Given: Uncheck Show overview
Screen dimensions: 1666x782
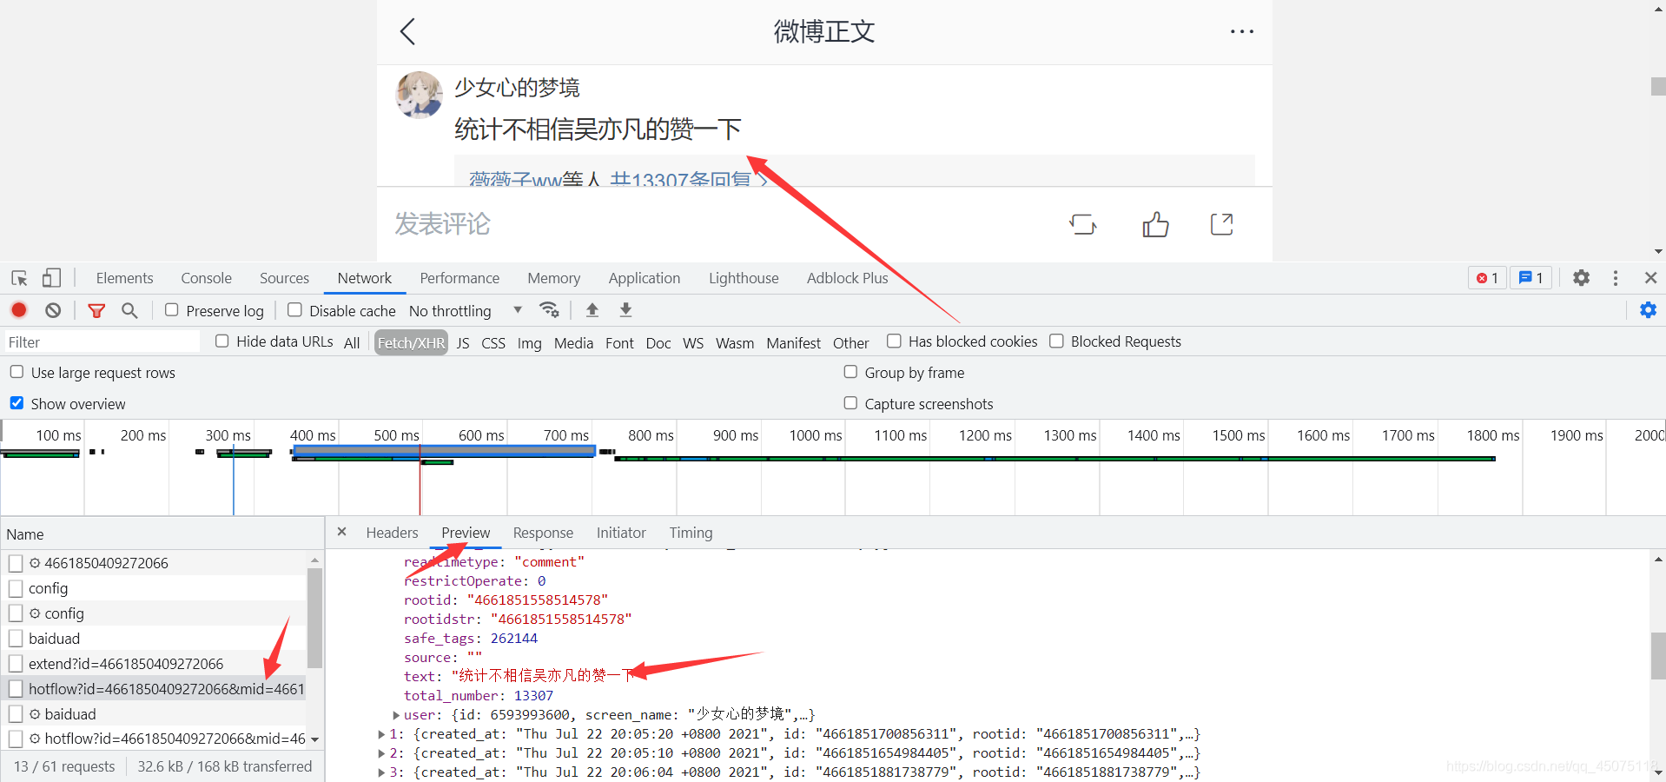Looking at the screenshot, I should [x=17, y=403].
